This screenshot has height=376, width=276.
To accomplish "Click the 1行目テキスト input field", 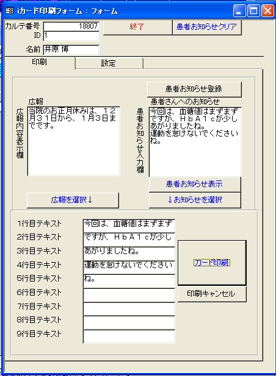I will point(129,225).
